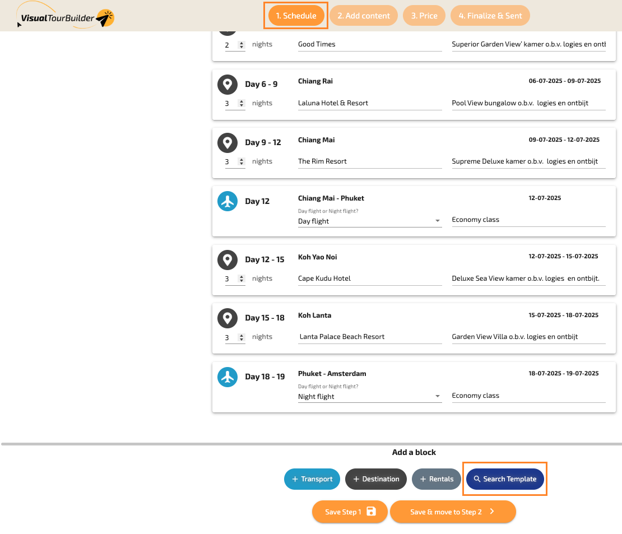The height and width of the screenshot is (534, 622).
Task: Click date range 12-07-2025 - 15-07-2025
Action: point(563,256)
